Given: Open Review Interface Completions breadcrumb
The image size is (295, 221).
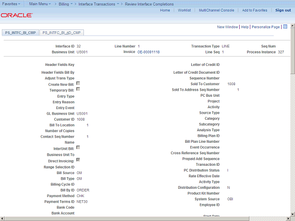Looking at the screenshot, I should [x=149, y=4].
